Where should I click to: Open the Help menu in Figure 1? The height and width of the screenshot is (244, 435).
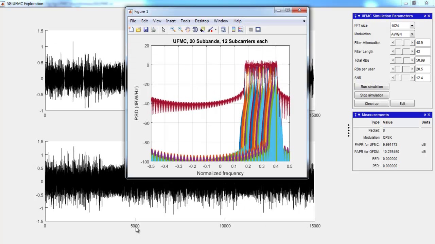coord(237,21)
